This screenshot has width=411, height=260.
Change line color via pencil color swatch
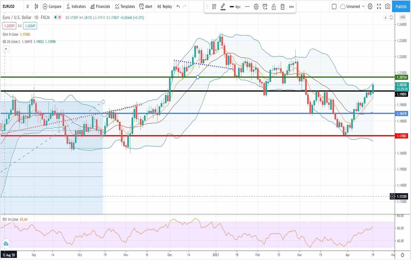click(x=223, y=7)
